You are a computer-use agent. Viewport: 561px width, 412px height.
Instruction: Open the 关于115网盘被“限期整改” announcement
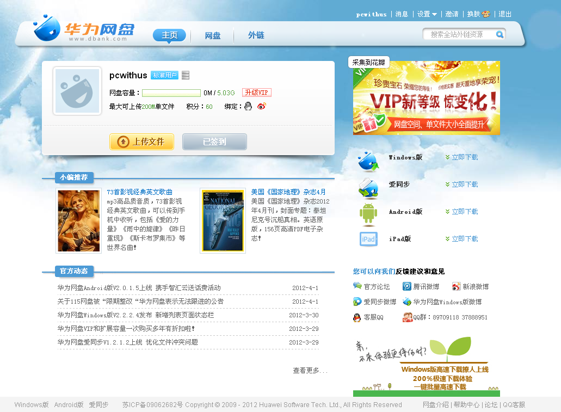(x=140, y=302)
